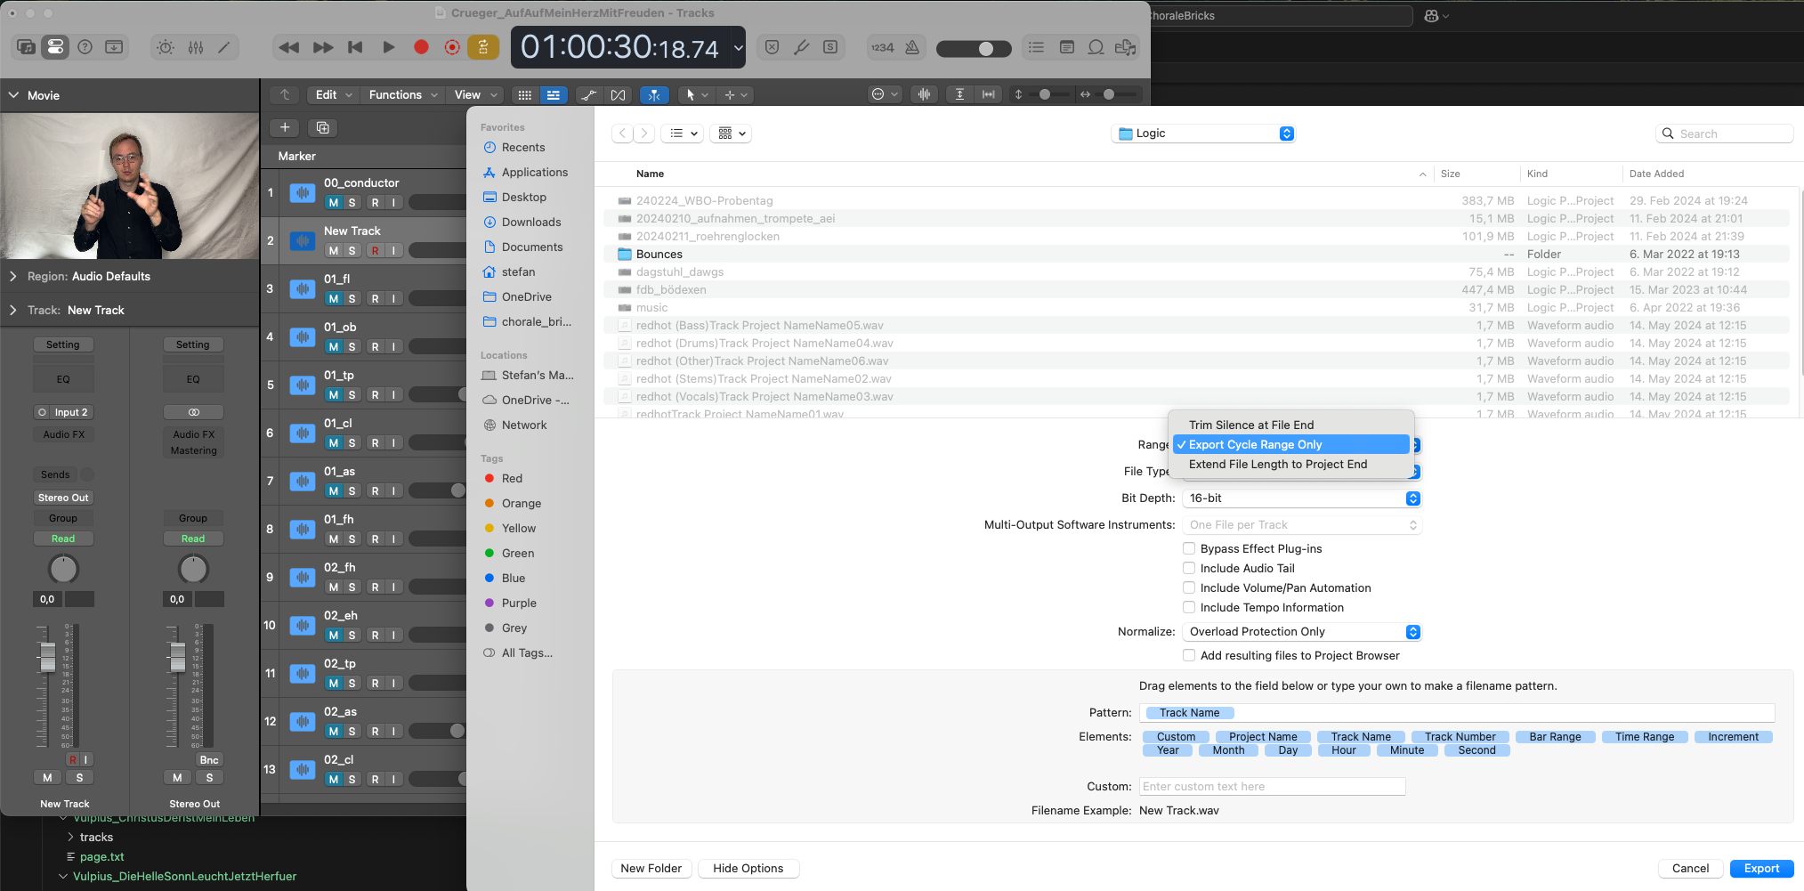Enable Bypass Effect Plug-ins checkbox
The image size is (1804, 891).
point(1189,548)
